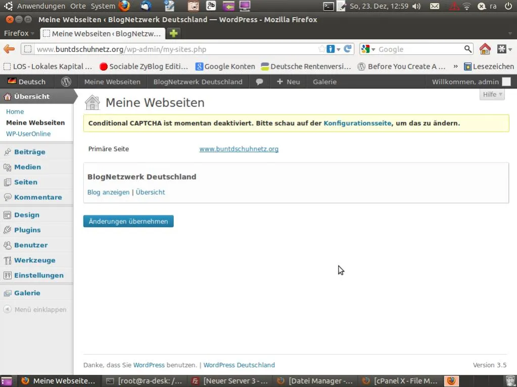Open the System menu
The image size is (517, 387).
point(103,6)
